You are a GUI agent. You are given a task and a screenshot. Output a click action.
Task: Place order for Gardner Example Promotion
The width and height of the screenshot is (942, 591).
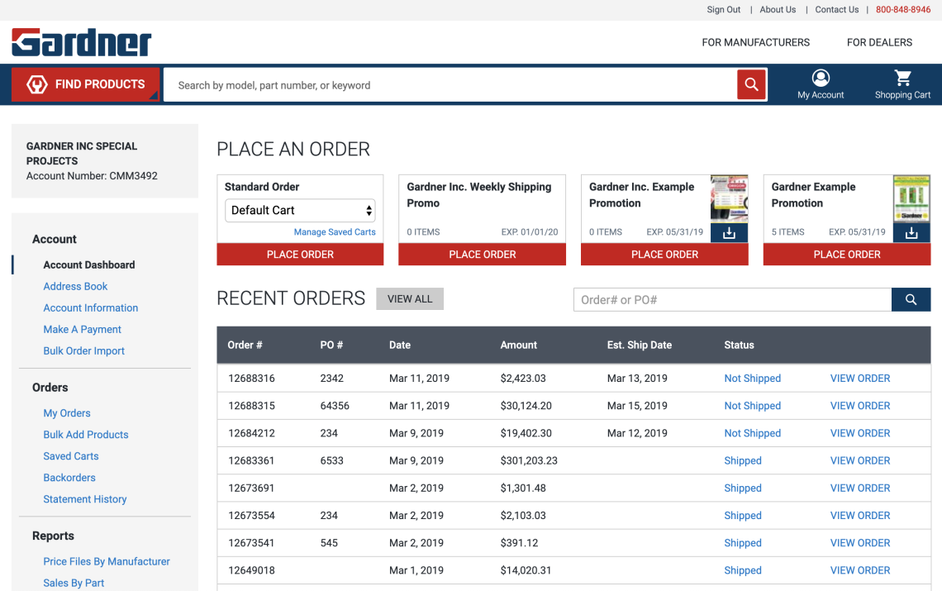pos(846,255)
